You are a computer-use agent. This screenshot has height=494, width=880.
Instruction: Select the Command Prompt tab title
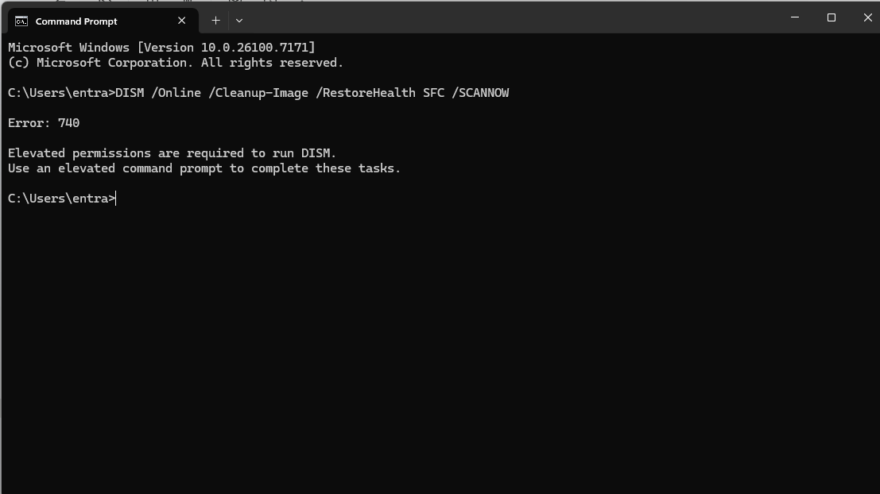point(76,21)
